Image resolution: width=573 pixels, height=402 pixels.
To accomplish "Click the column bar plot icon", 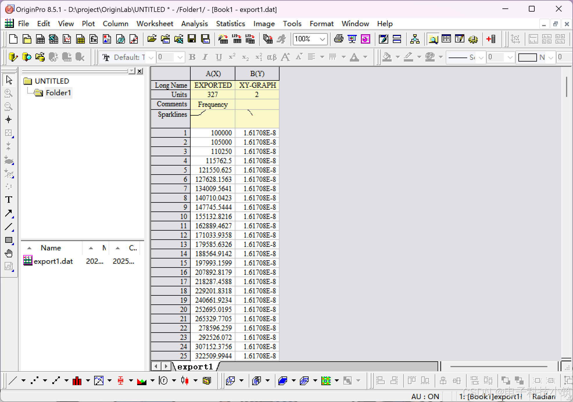I will [x=77, y=381].
